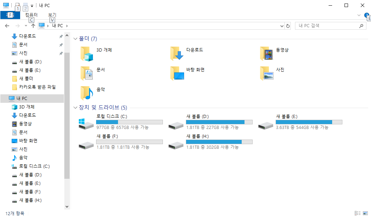Open the 컴퓨터 ribbon tab
The image size is (371, 218).
click(x=31, y=15)
